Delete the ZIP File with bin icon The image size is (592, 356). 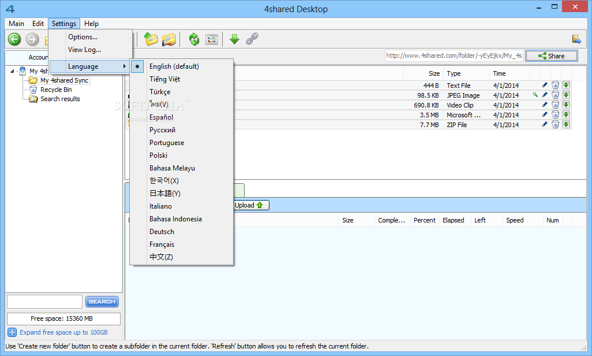[x=556, y=124]
